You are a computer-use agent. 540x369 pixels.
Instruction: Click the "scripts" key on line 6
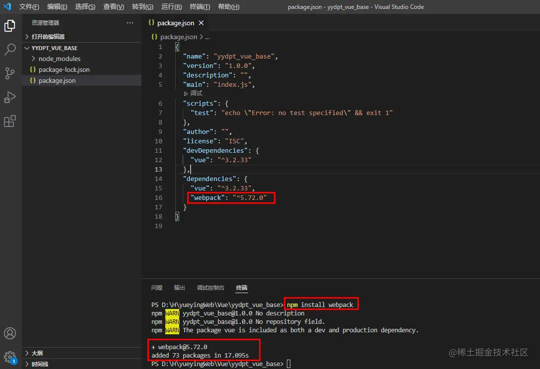pos(200,103)
